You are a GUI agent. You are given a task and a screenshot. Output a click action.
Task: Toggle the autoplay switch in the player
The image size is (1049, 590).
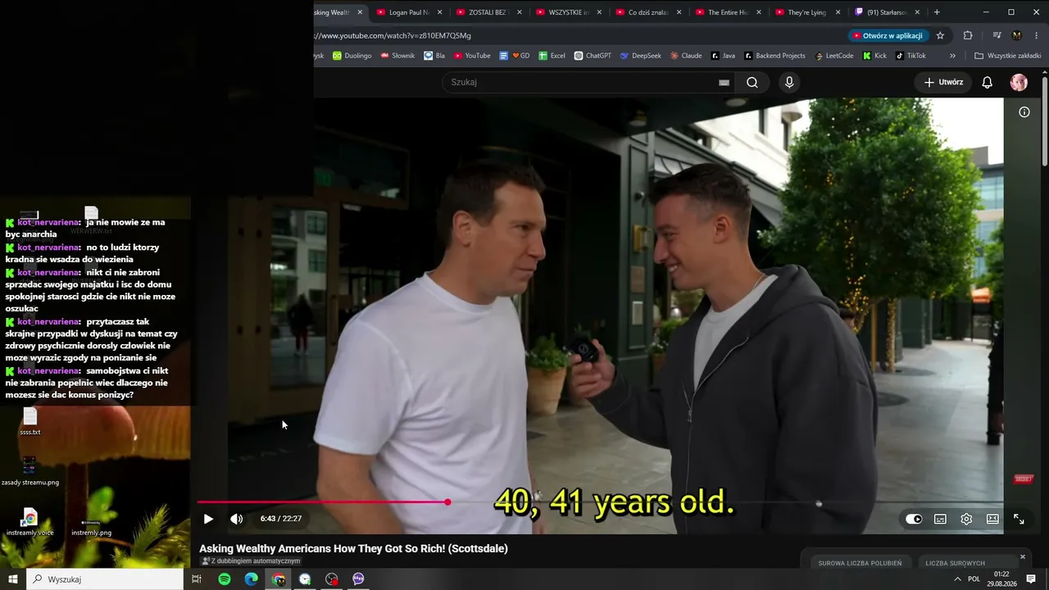pyautogui.click(x=914, y=519)
